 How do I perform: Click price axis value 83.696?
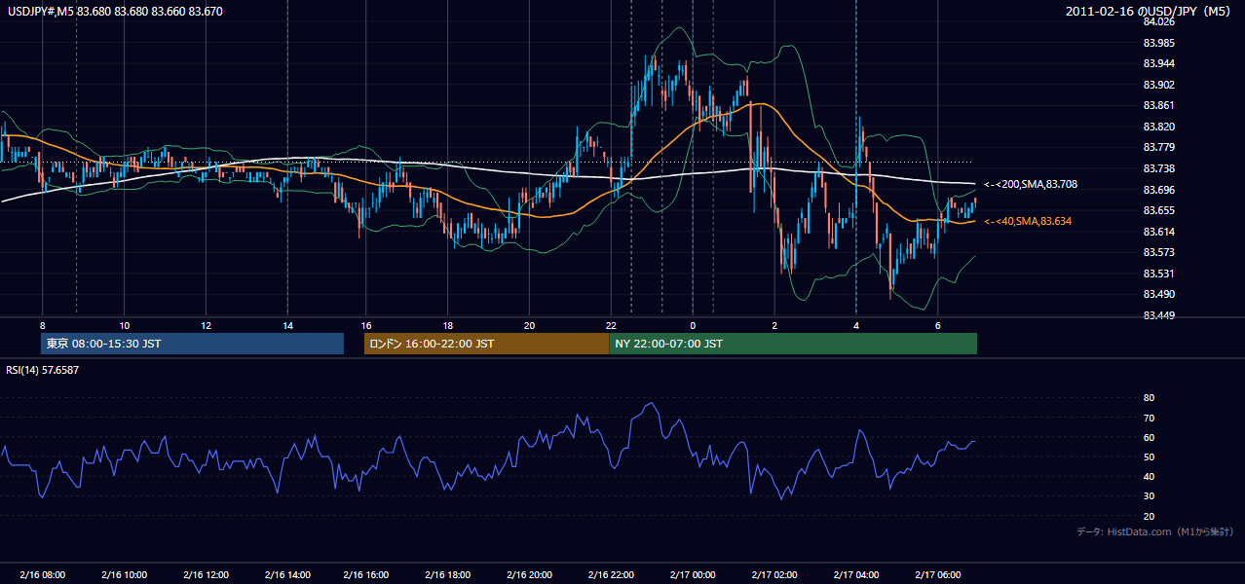click(1158, 190)
